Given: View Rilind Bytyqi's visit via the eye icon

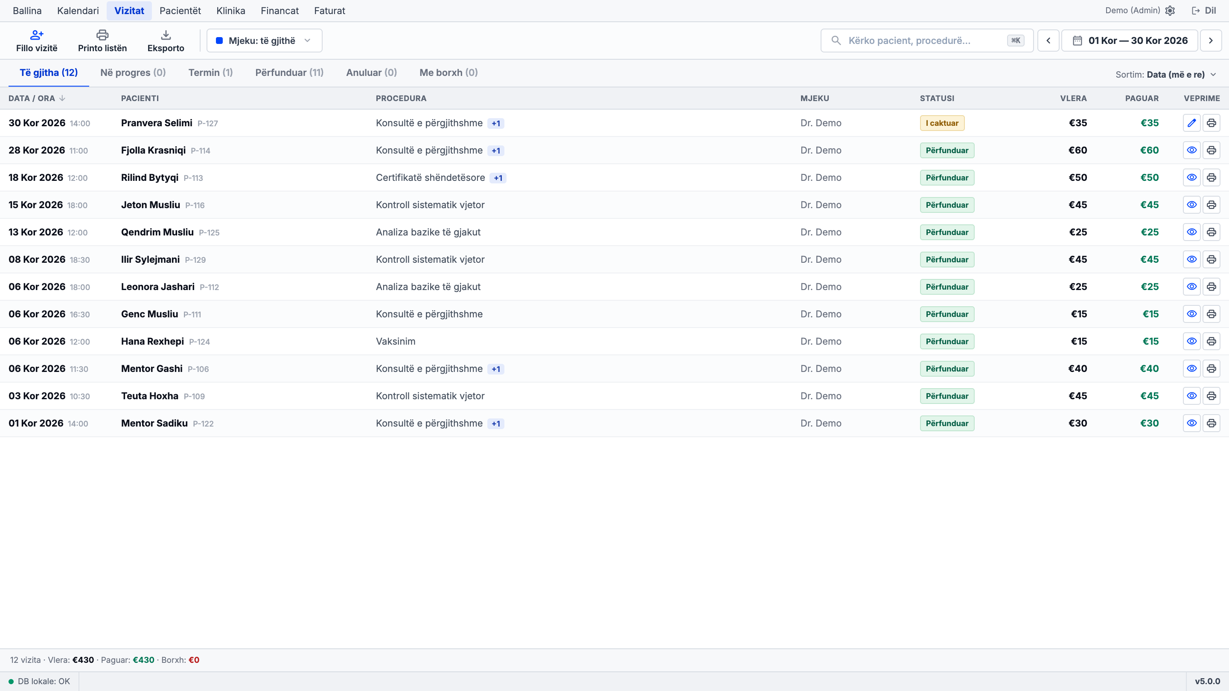Looking at the screenshot, I should point(1192,177).
